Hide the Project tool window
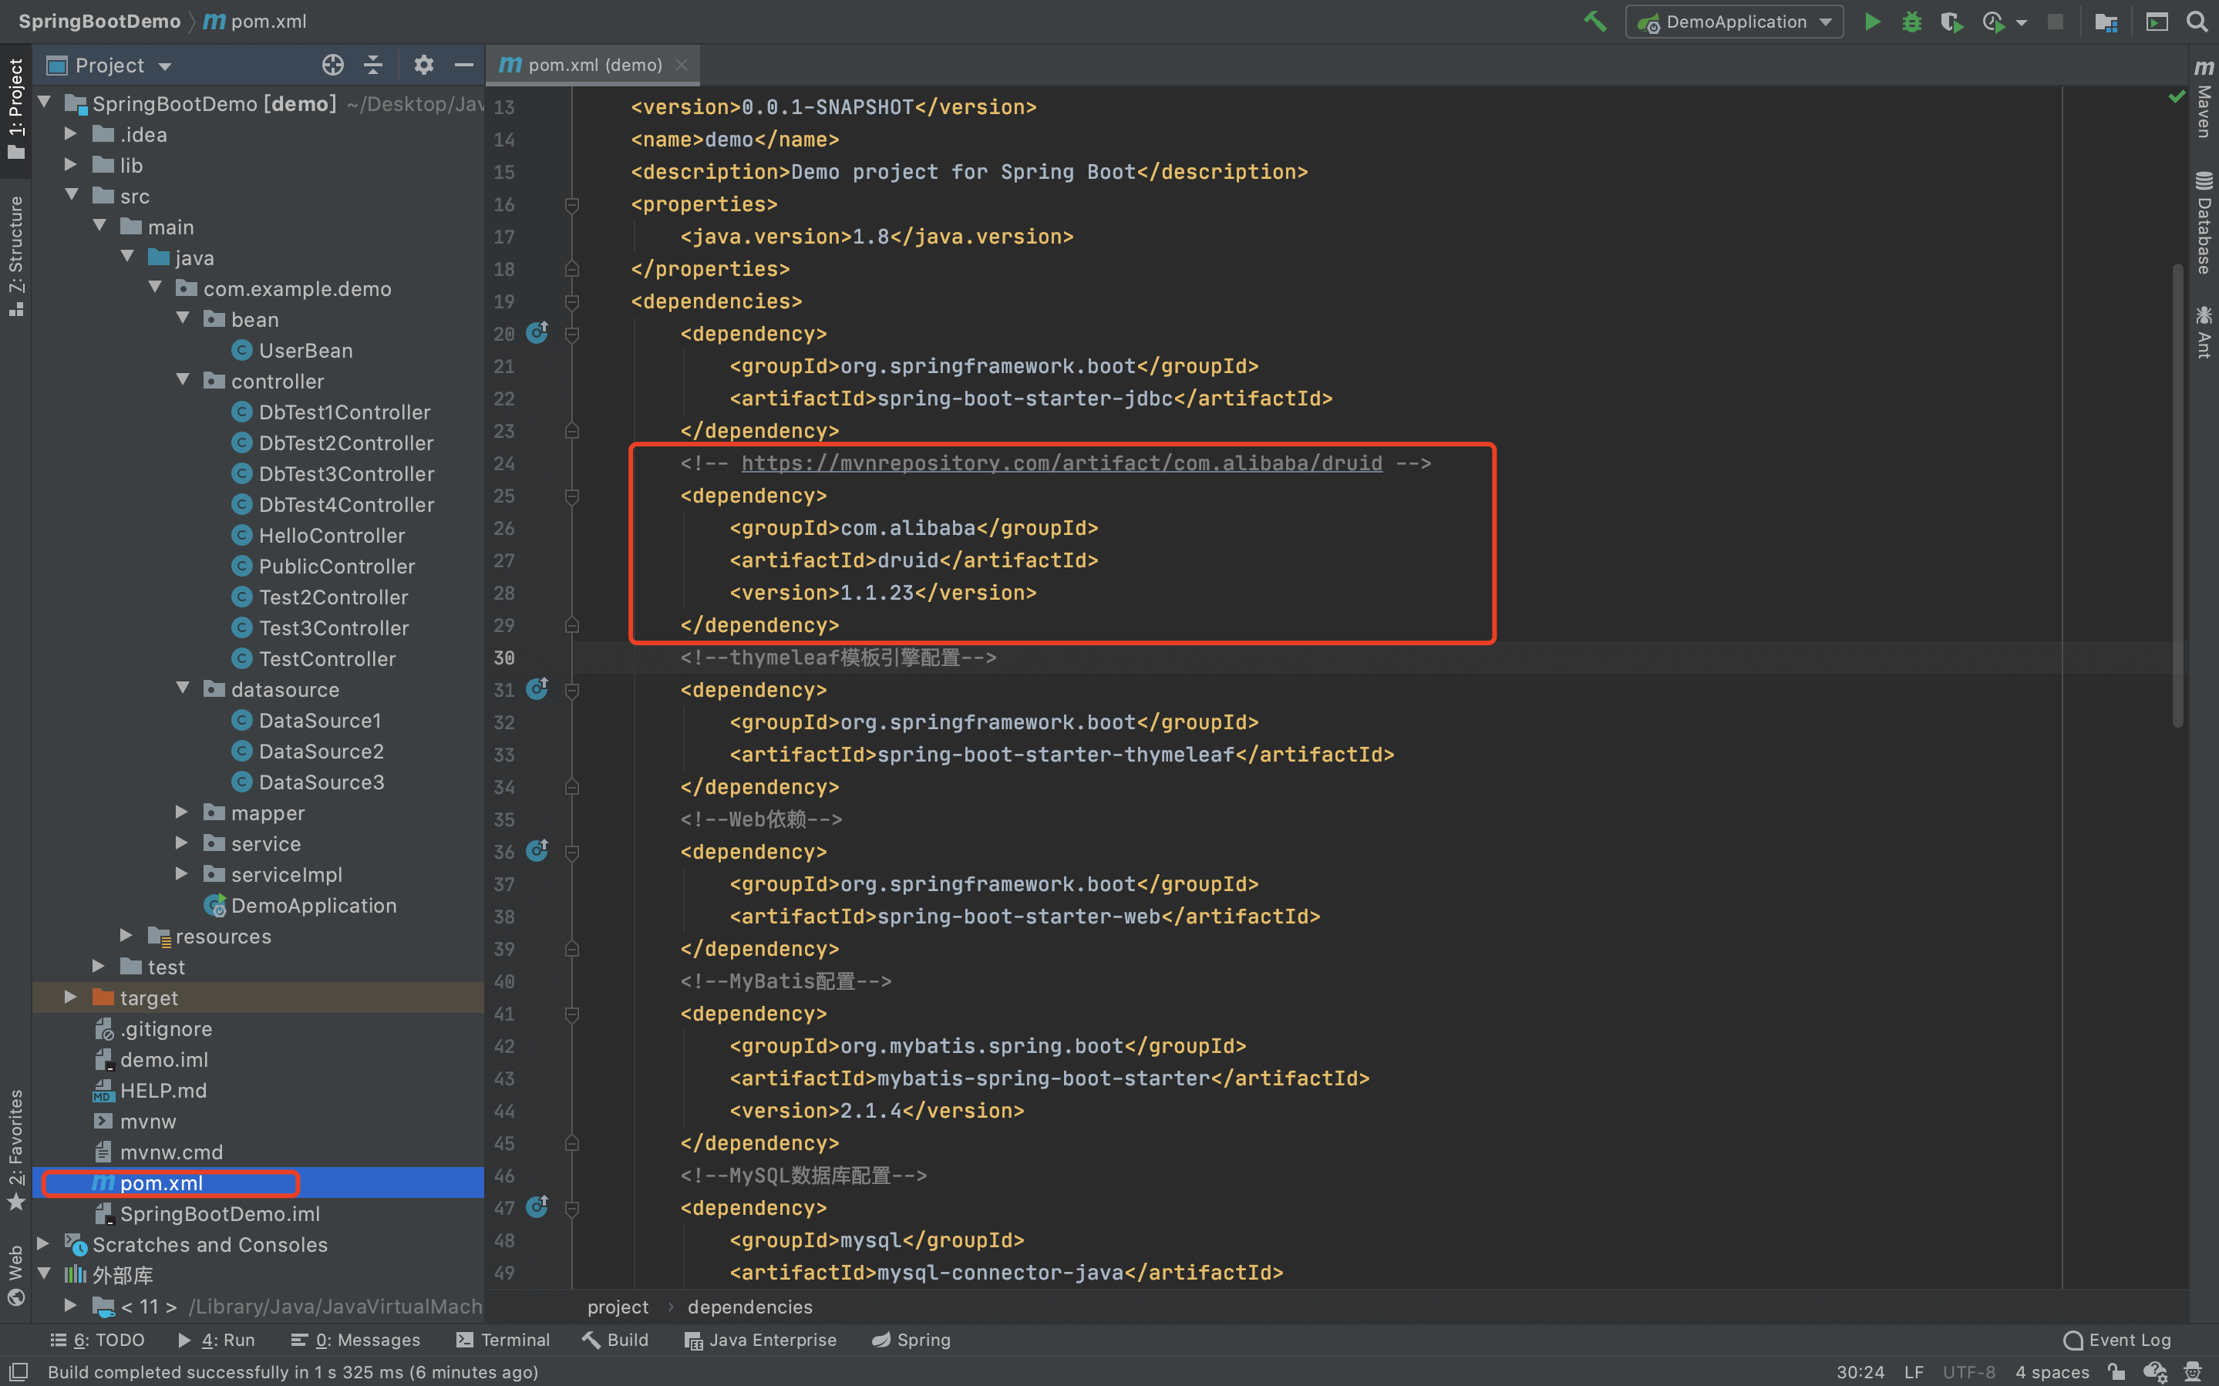The height and width of the screenshot is (1386, 2219). click(464, 65)
